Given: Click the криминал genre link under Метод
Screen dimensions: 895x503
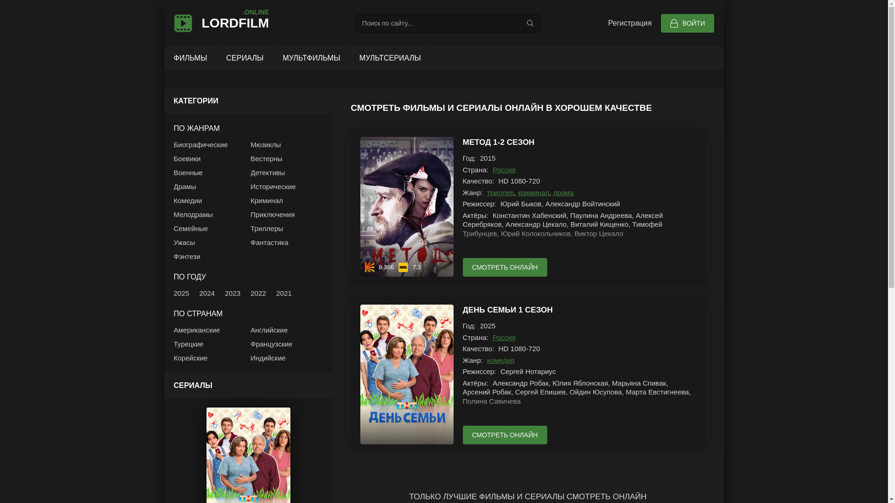Looking at the screenshot, I should click(533, 193).
